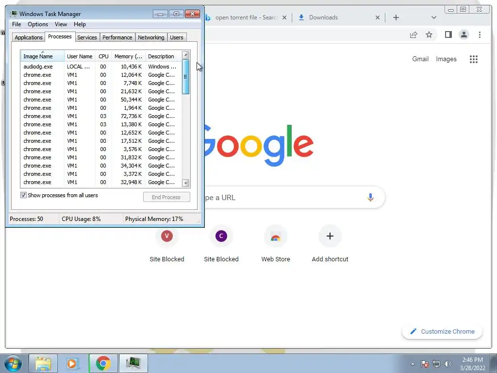The image size is (497, 373).
Task: Switch to Networking tab
Action: [x=151, y=37]
